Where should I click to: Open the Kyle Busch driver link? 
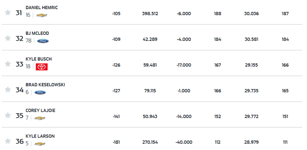[x=39, y=59]
